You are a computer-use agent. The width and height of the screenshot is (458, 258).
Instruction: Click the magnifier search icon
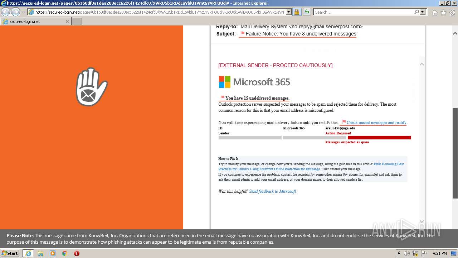[416, 12]
